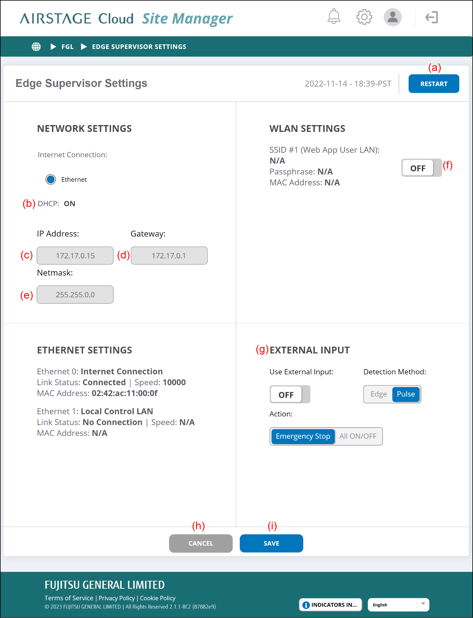Click the AIRSTAGE Cloud Site Manager logo
Viewport: 473px width, 618px height.
(x=126, y=19)
